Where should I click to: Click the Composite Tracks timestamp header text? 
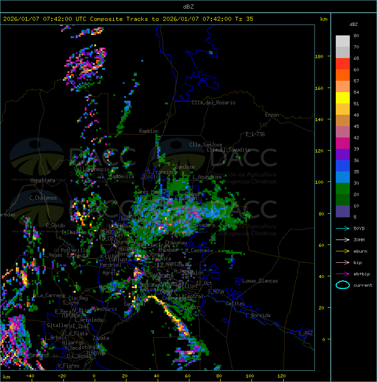[128, 19]
